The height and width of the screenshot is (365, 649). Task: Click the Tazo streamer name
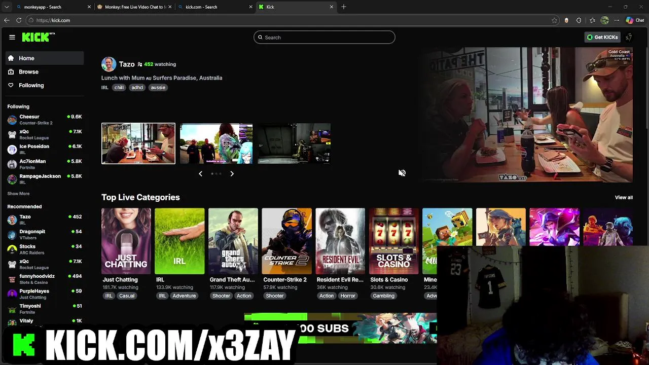[127, 64]
